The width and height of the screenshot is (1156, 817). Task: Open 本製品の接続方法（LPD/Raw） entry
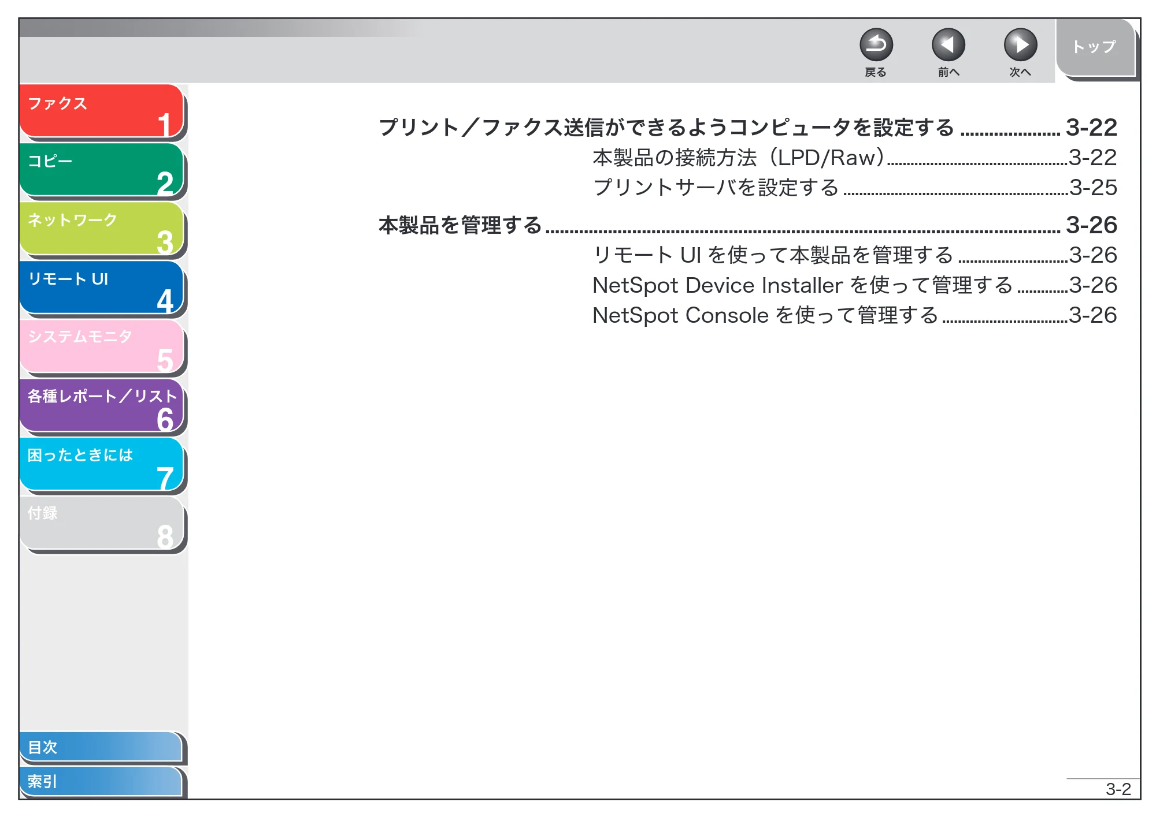pos(854,158)
